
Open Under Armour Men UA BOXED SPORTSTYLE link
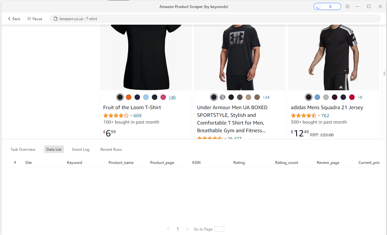[232, 119]
